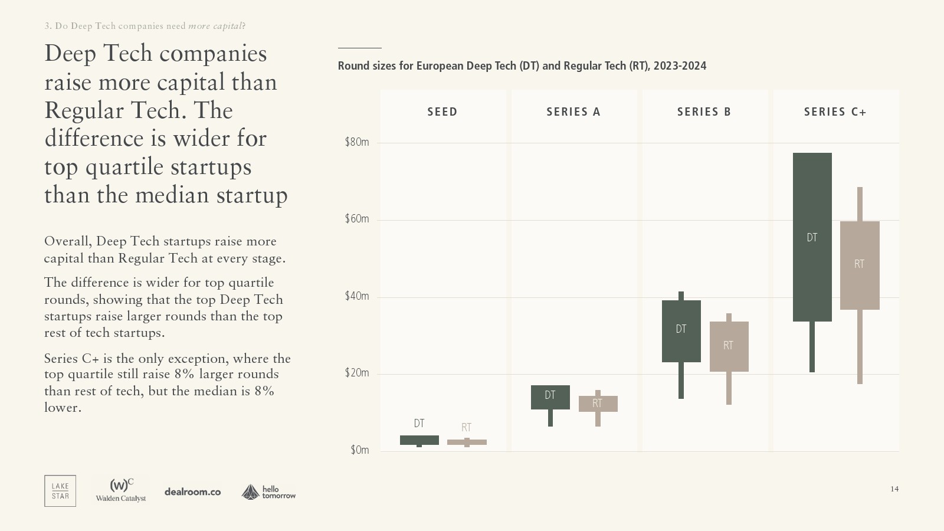Click the dealroom.co logo
This screenshot has height=531, width=944.
(192, 492)
